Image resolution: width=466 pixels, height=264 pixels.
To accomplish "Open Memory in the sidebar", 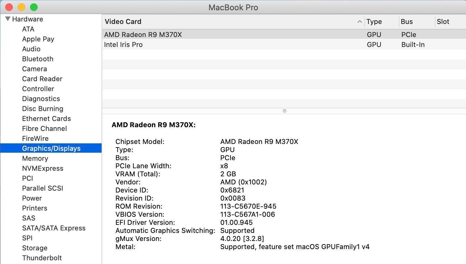I will 35,158.
